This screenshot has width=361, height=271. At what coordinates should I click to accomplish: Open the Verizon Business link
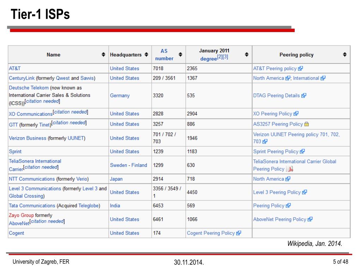pyautogui.click(x=27, y=138)
